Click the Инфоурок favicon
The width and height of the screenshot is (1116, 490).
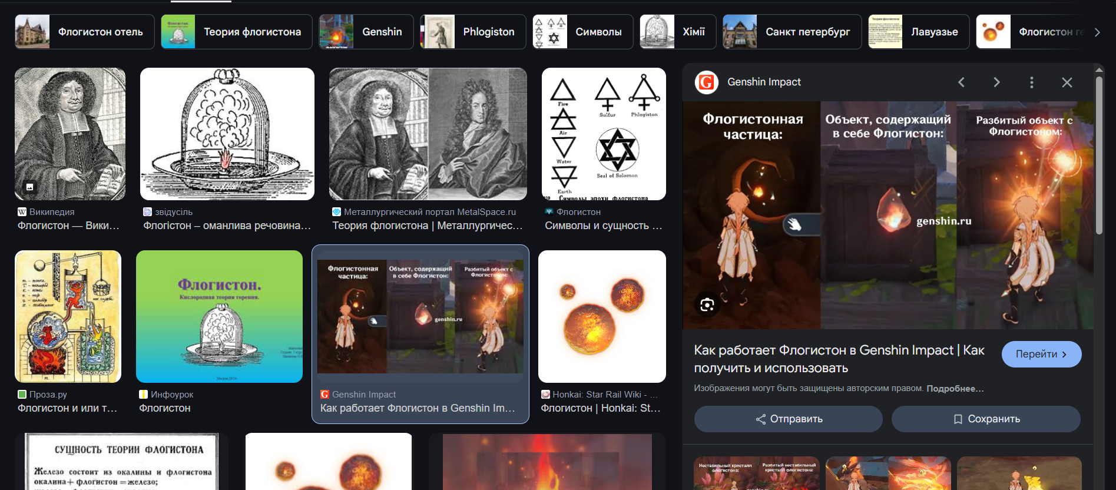coord(143,395)
